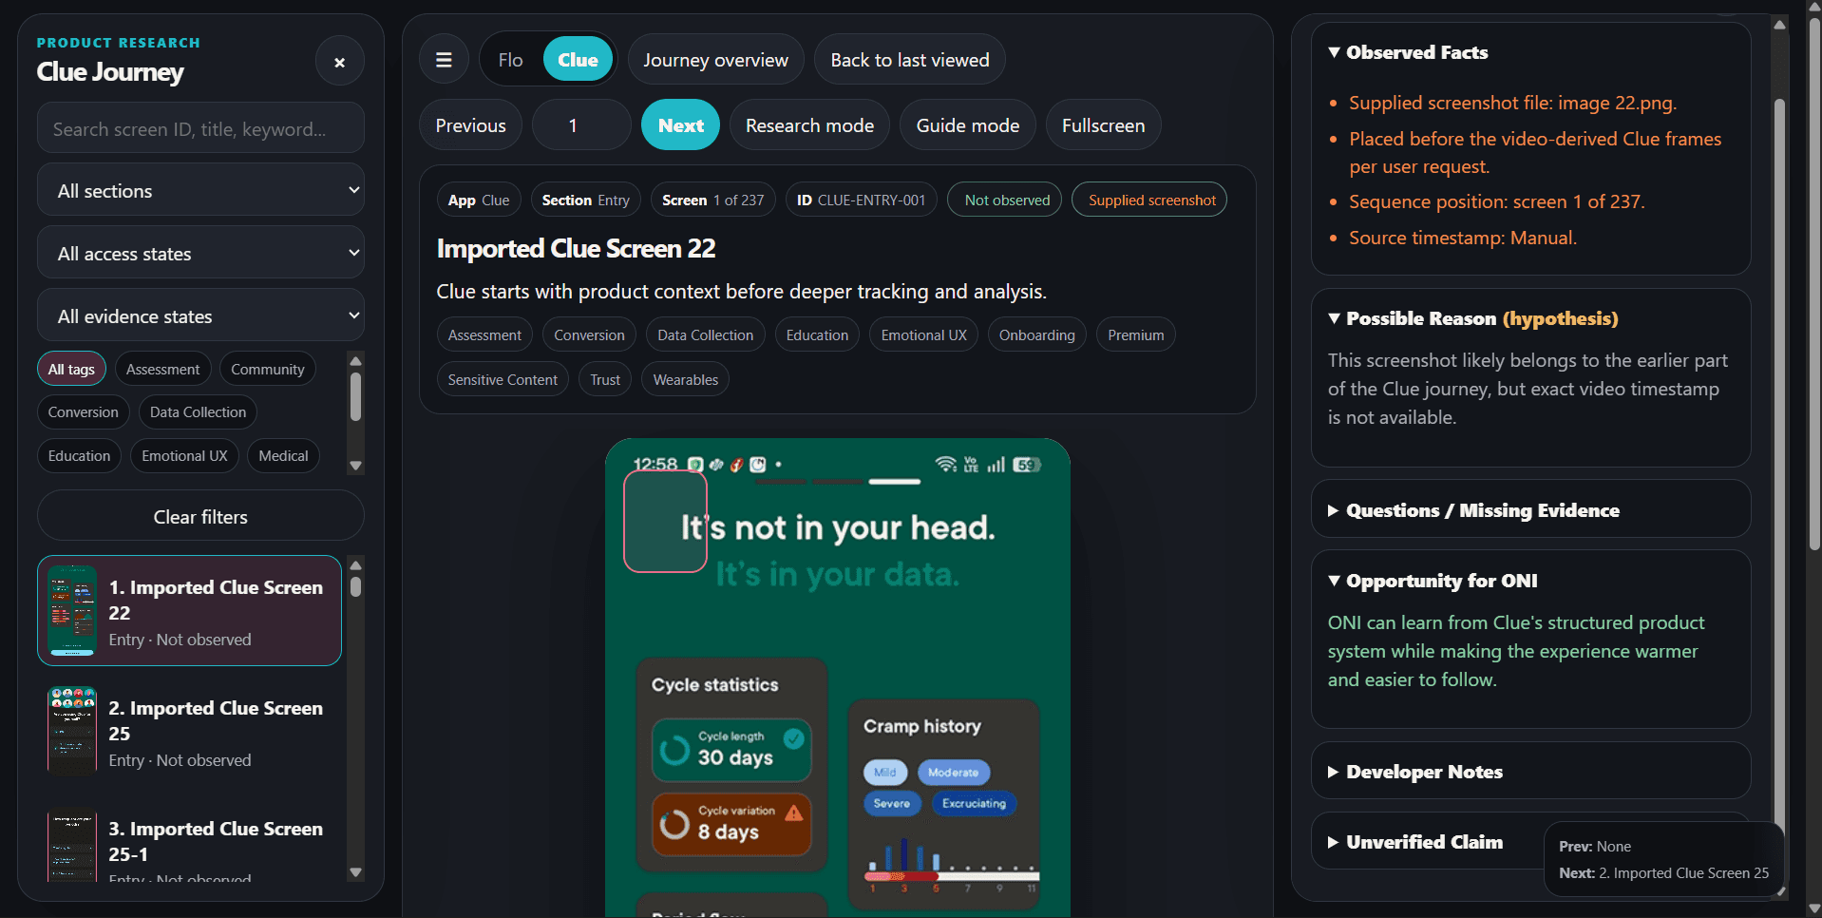
Task: Toggle the Assessment tag filter
Action: click(162, 370)
